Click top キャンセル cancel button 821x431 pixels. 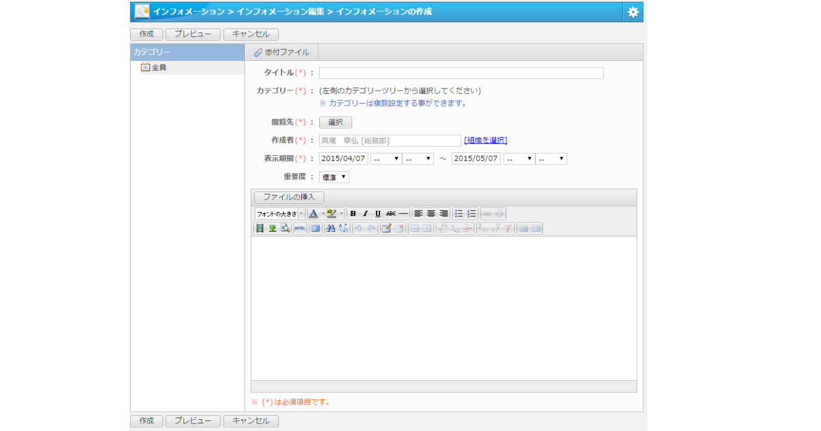(x=251, y=34)
